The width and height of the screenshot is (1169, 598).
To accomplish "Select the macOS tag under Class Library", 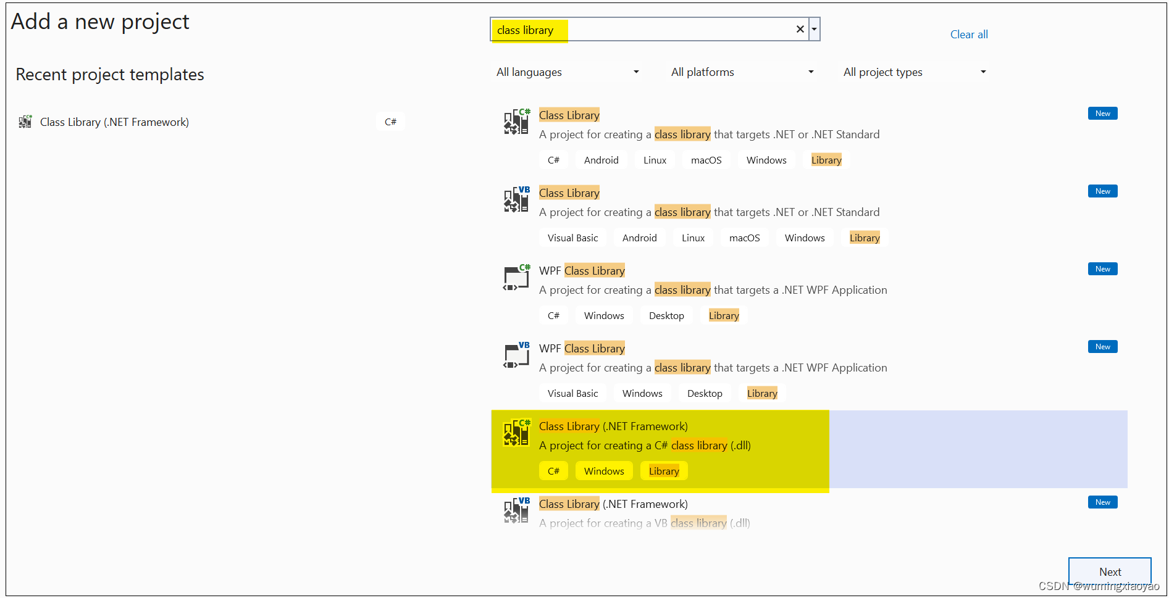I will (x=705, y=159).
